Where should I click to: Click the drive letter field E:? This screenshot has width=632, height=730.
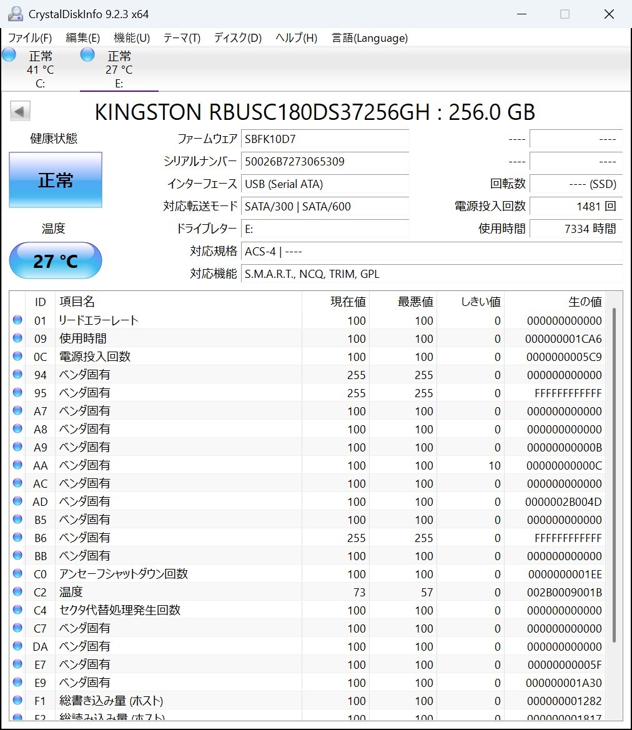click(x=325, y=229)
